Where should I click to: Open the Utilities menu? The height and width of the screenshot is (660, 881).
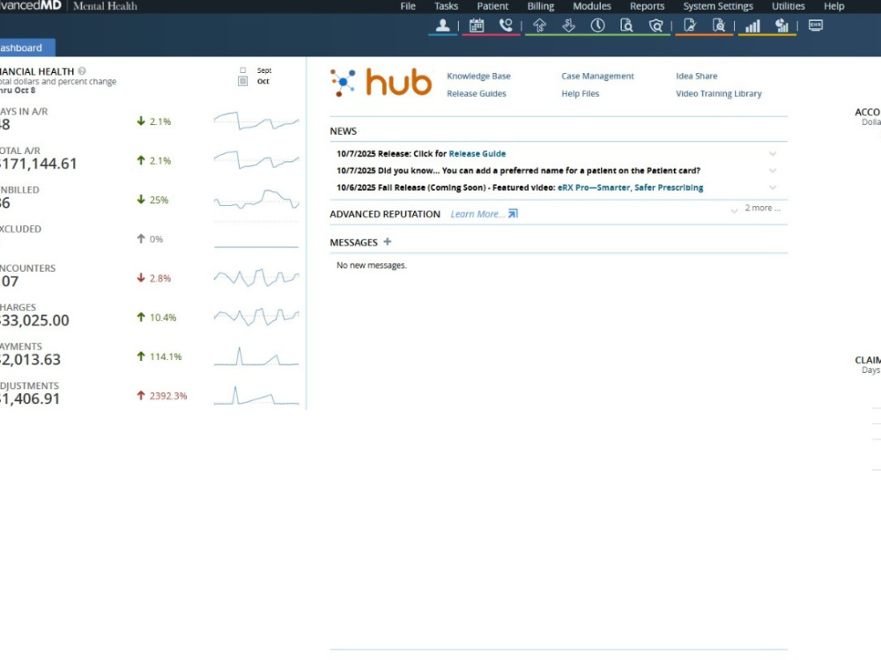click(788, 6)
